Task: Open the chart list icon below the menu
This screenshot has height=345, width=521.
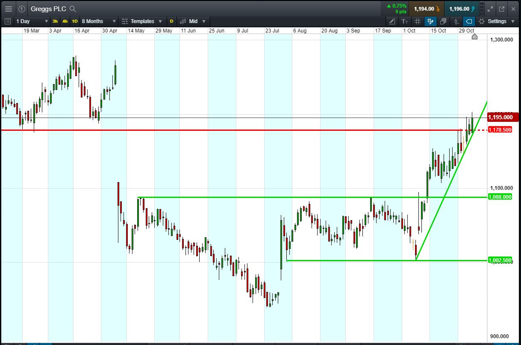Action: pos(7,21)
